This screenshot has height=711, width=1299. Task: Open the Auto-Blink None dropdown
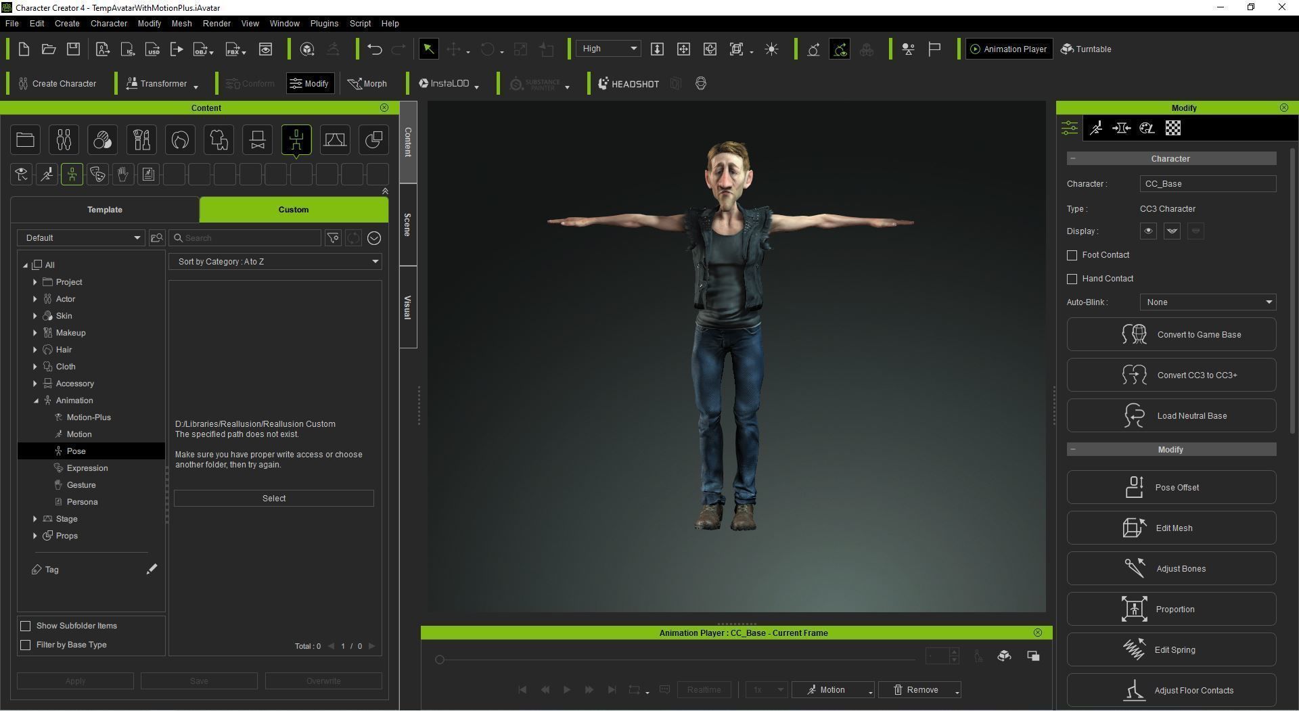click(x=1208, y=302)
